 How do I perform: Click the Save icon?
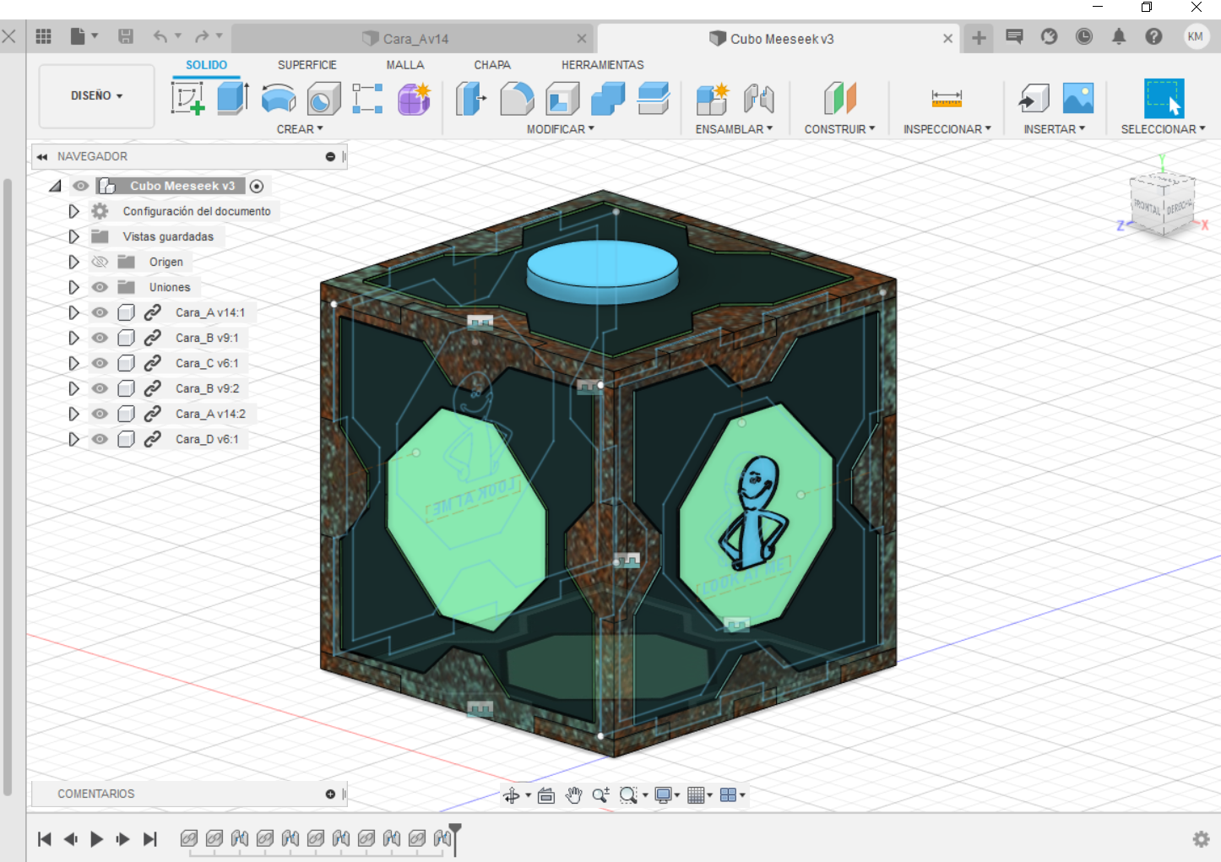pyautogui.click(x=126, y=36)
